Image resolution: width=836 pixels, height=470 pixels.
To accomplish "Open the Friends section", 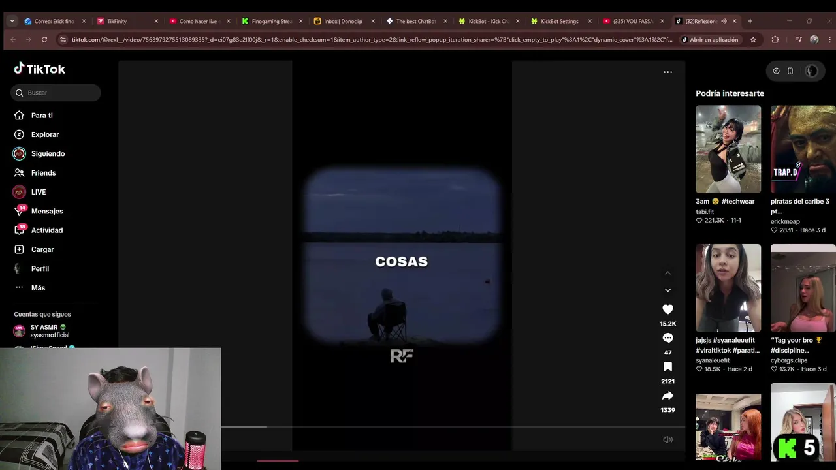I will pyautogui.click(x=43, y=173).
